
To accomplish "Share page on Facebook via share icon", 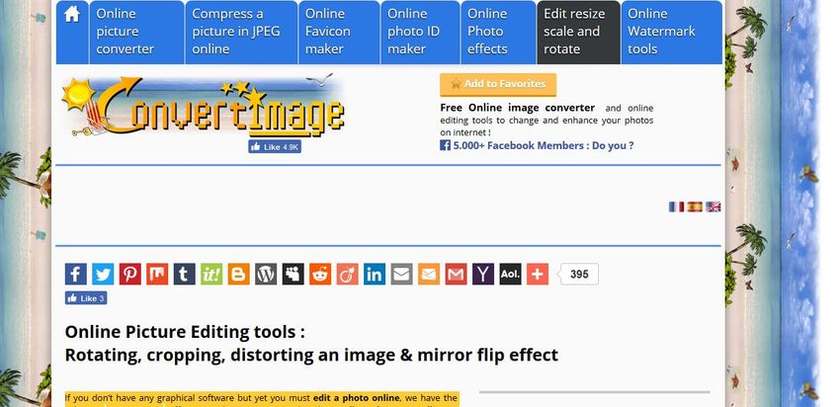I will click(76, 275).
